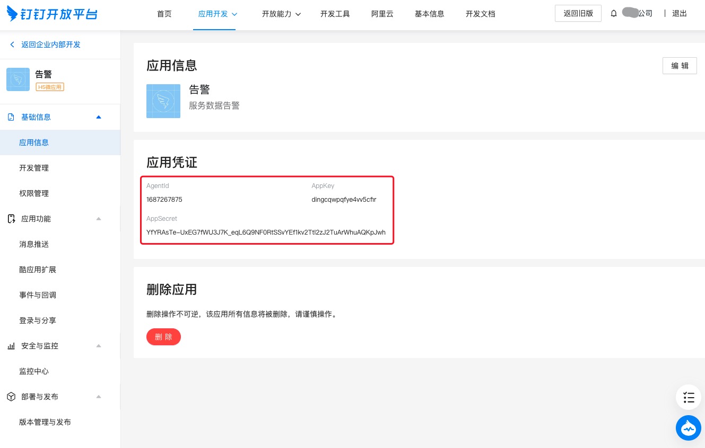Click the 编辑 button
705x448 pixels.
[680, 66]
